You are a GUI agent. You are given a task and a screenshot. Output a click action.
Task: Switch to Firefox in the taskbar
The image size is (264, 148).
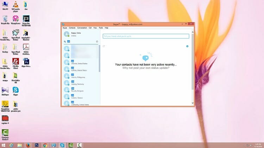(x=28, y=145)
